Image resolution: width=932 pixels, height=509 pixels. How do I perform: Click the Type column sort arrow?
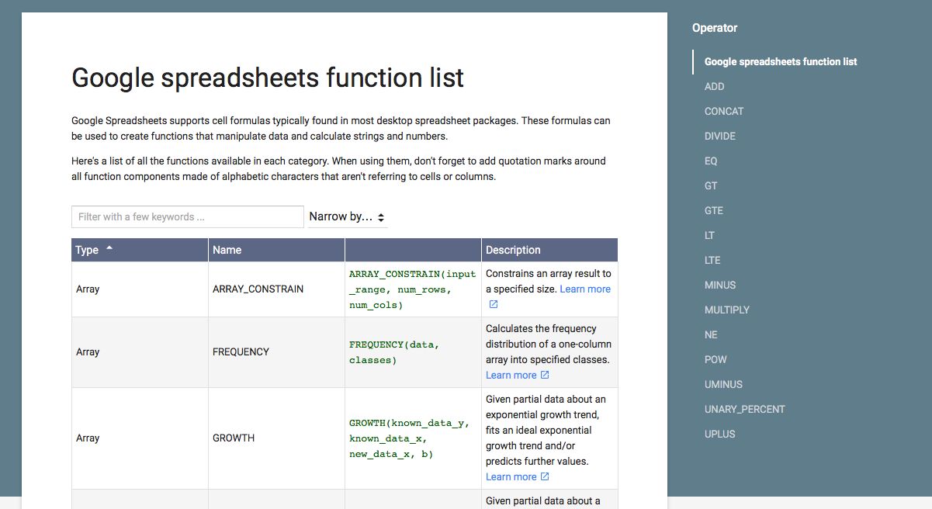[109, 248]
